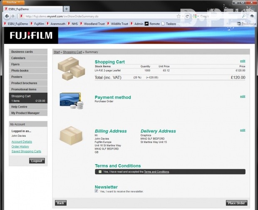Open the Business cards category
The image size is (258, 210).
pyautogui.click(x=28, y=52)
